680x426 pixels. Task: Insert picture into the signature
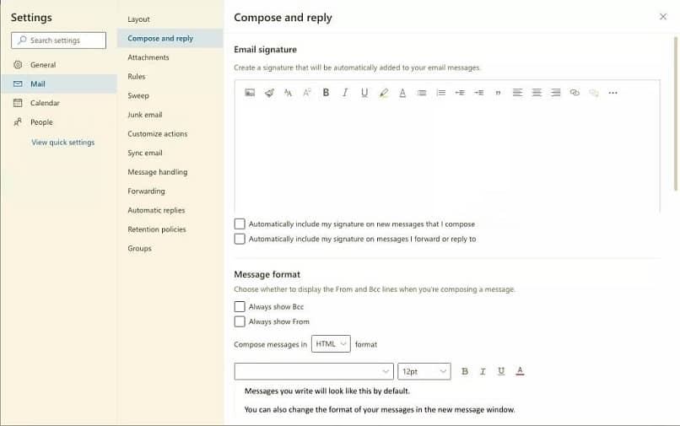tap(250, 93)
